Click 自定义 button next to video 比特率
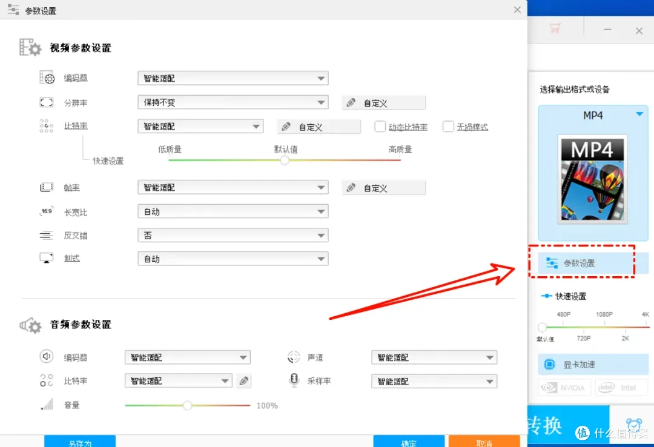The height and width of the screenshot is (447, 654). click(319, 127)
